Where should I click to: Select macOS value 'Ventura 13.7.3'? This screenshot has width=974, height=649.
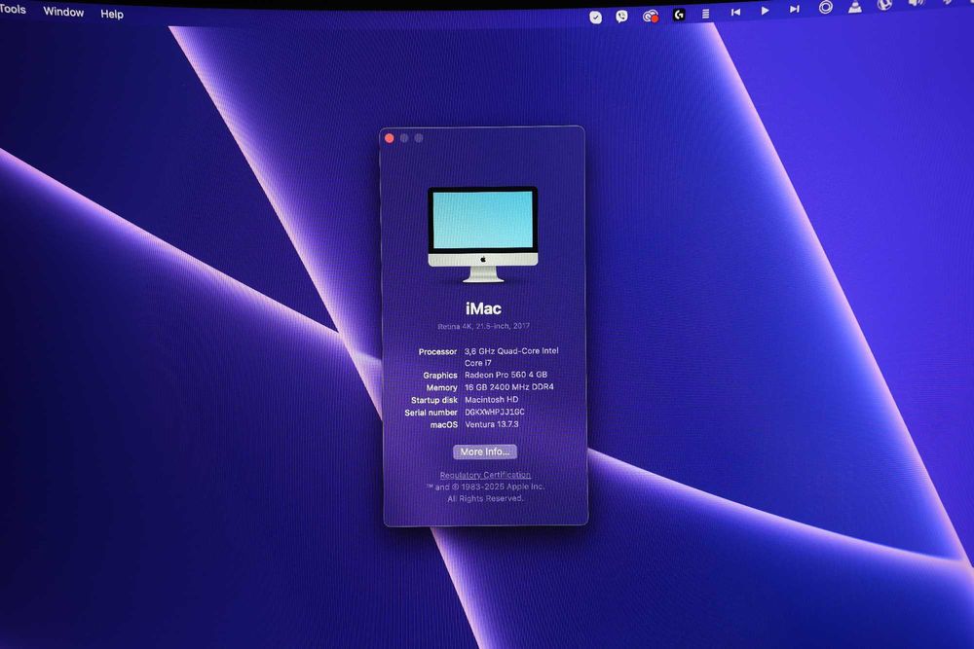[x=491, y=424]
